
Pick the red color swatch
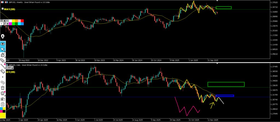(x=22, y=21)
